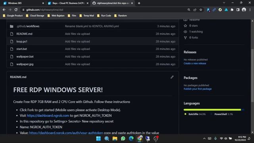The width and height of the screenshot is (254, 143).
Task: Click the volume icon in system tray
Action: tap(226, 139)
